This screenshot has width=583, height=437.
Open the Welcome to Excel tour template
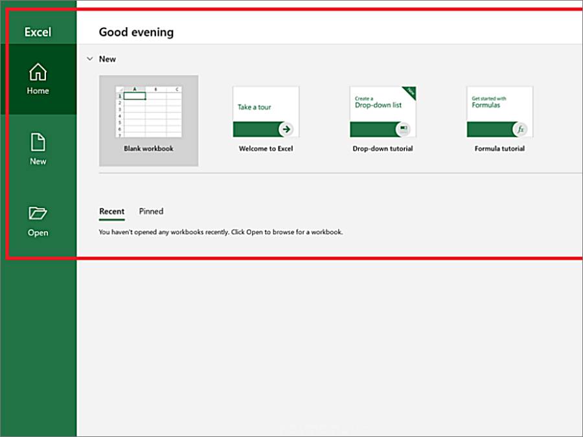266,120
